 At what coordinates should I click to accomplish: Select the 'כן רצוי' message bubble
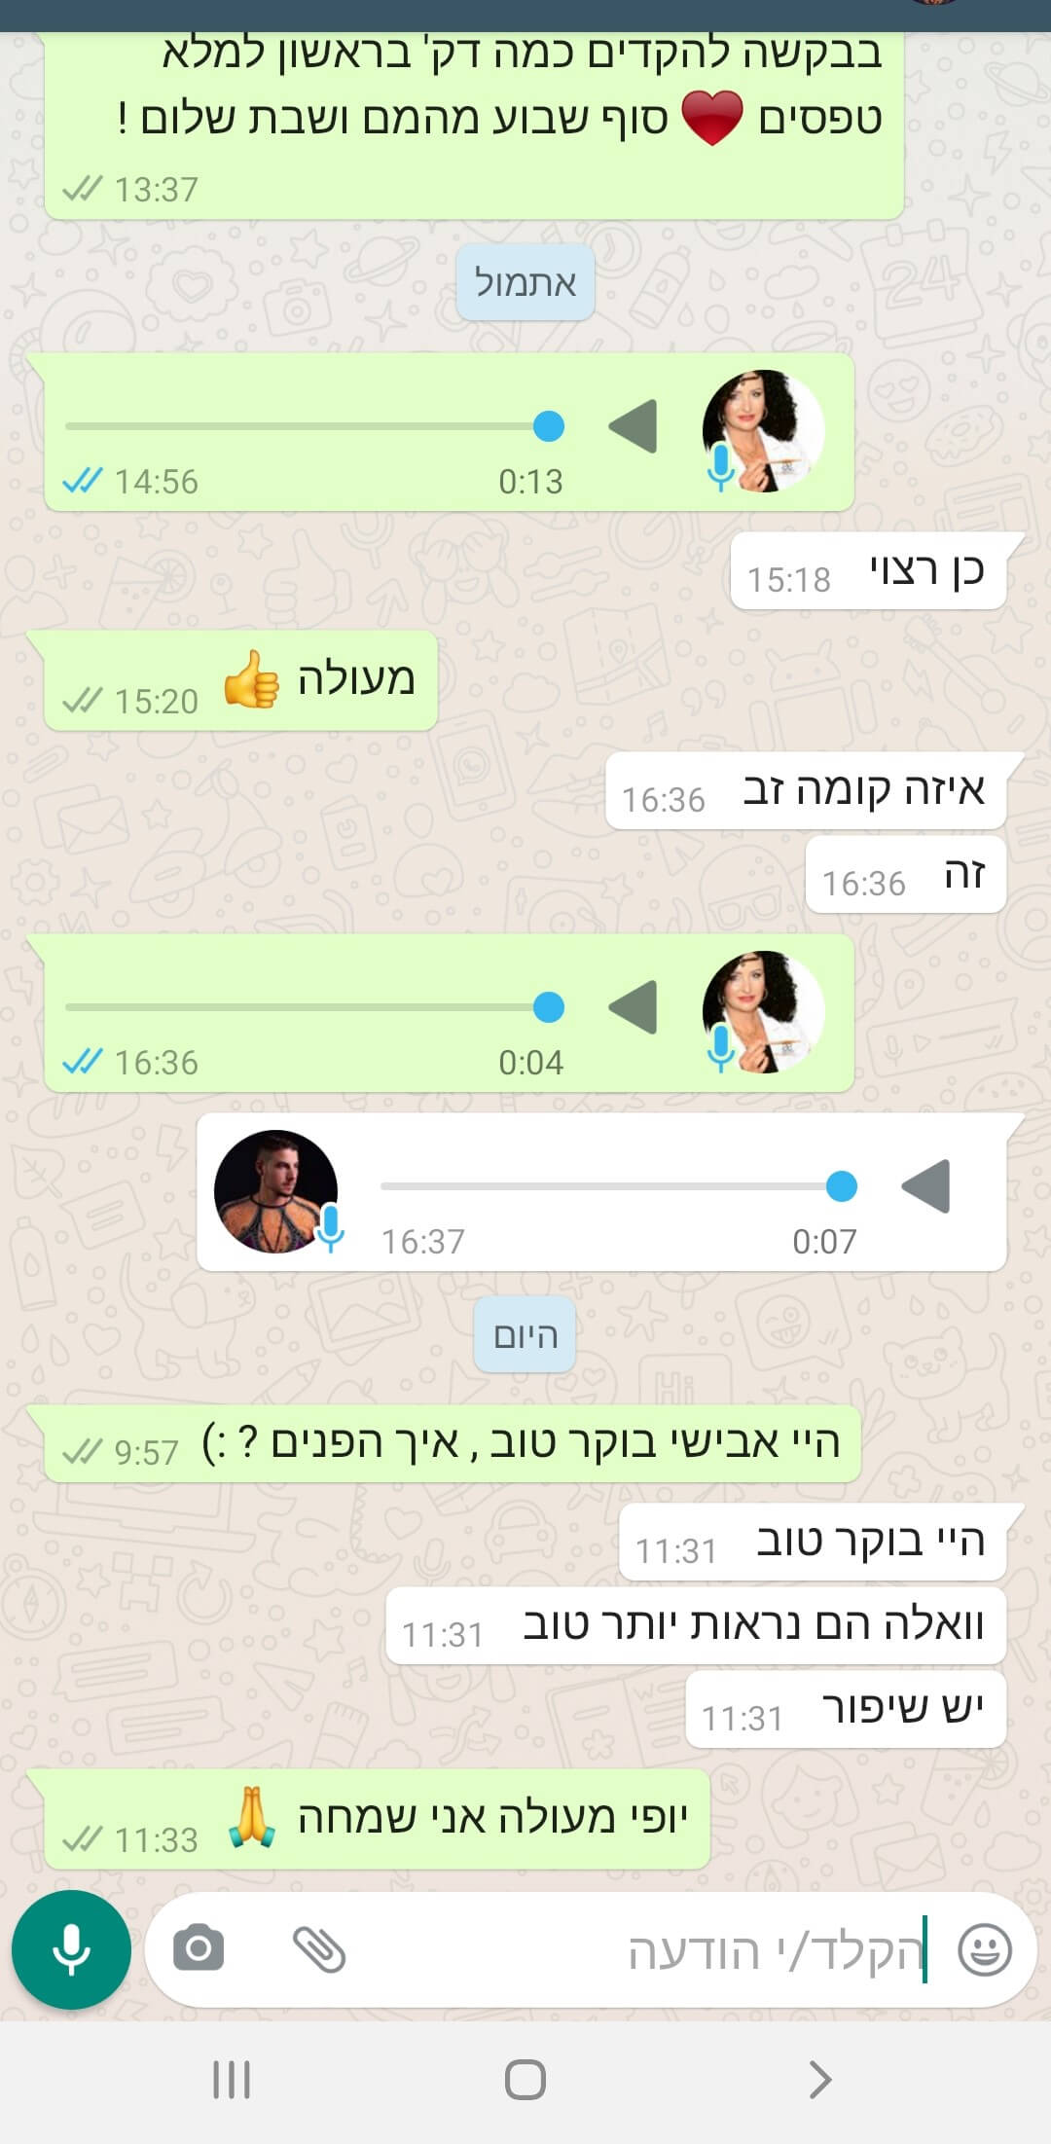[869, 571]
